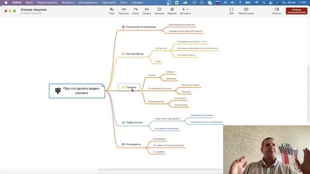Click the note icon on central topic
Image resolution: width=310 pixels, height=174 pixels.
(x=103, y=86)
